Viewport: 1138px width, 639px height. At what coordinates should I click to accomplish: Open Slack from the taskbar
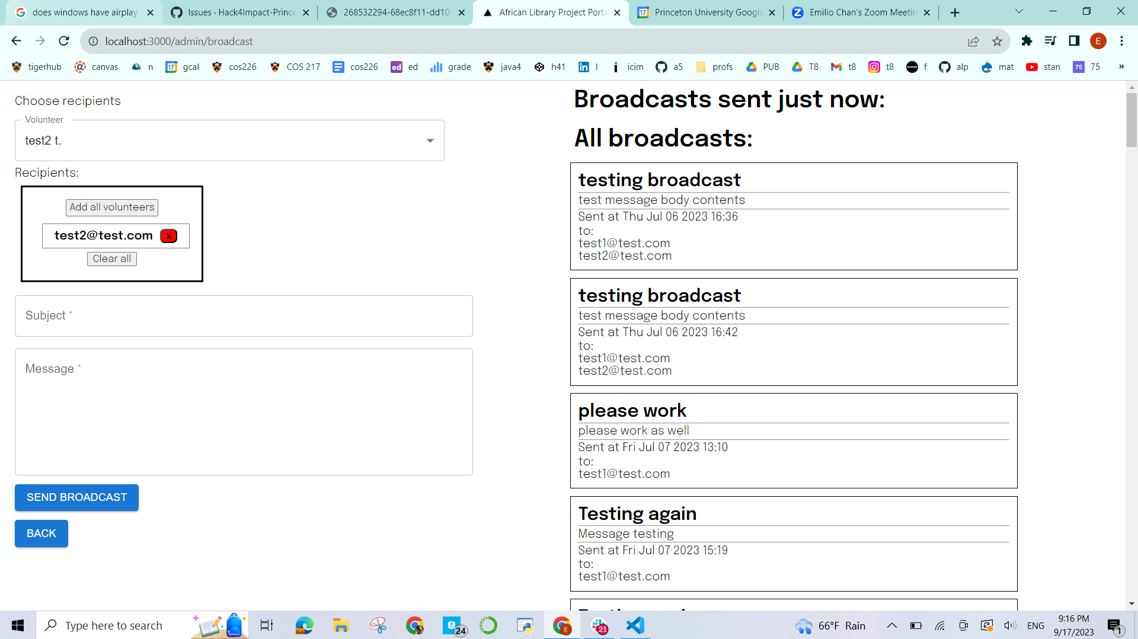coord(600,625)
